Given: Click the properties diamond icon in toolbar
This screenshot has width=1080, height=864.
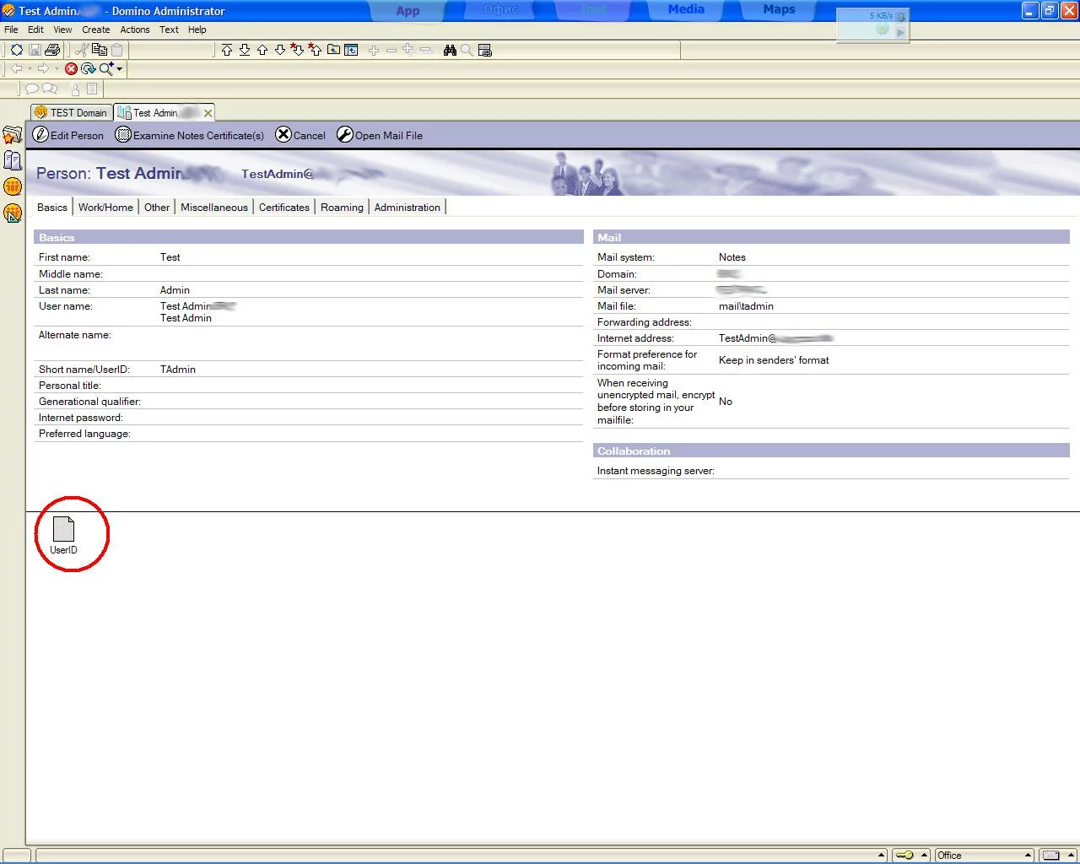Looking at the screenshot, I should point(16,50).
